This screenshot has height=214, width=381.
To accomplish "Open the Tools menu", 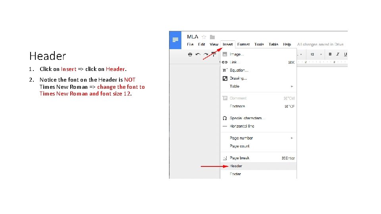I will [x=259, y=44].
